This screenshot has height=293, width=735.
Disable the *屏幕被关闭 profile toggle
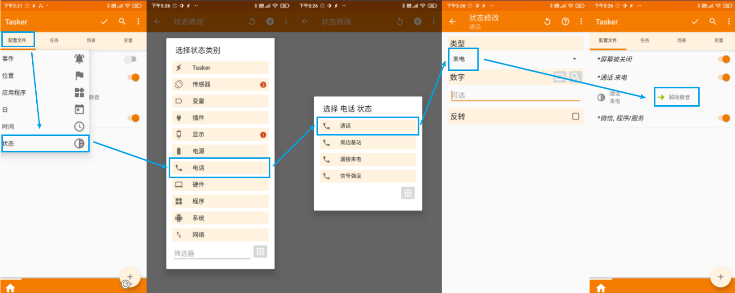pos(724,59)
